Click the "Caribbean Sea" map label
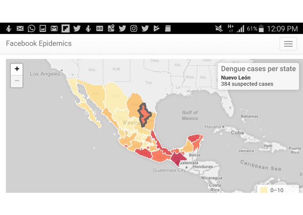 pos(260,165)
